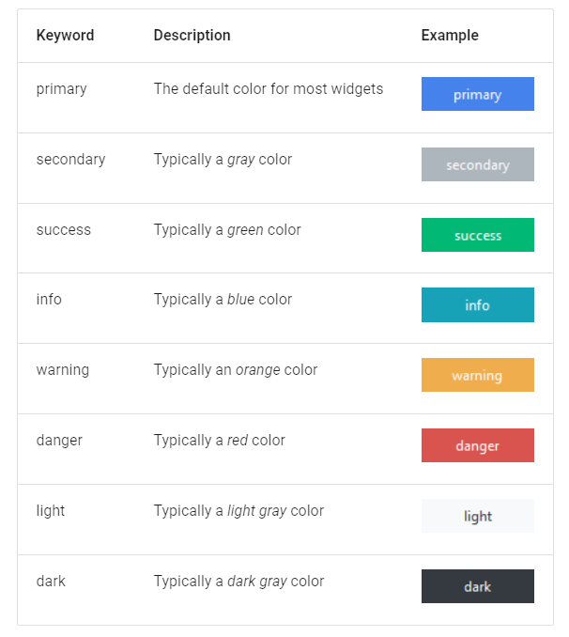Select the primary keyword cell
Image resolution: width=569 pixels, height=637 pixels.
click(61, 89)
